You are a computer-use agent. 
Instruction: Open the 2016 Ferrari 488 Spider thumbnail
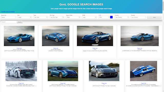coord(19,36)
